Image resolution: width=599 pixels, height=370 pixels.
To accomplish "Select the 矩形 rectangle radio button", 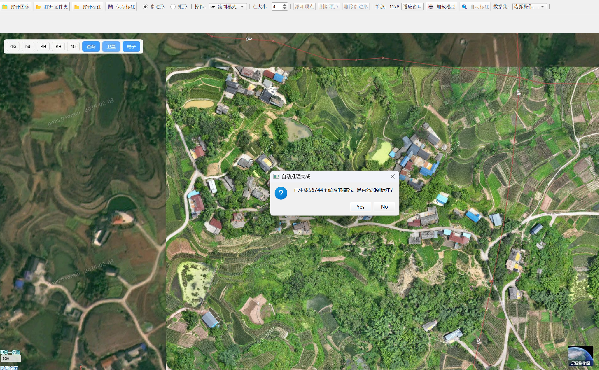I will click(173, 7).
